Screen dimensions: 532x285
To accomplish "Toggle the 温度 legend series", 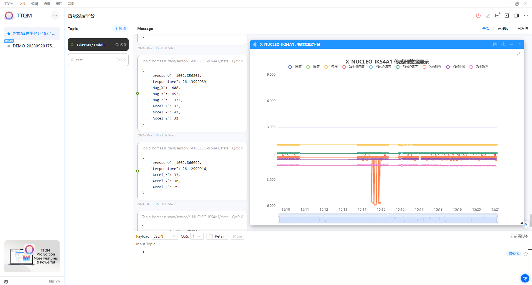I will tap(294, 67).
